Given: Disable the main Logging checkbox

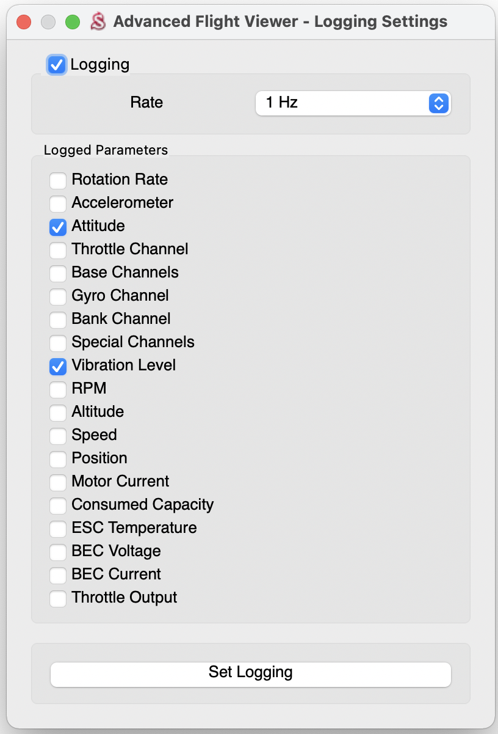Looking at the screenshot, I should pyautogui.click(x=57, y=65).
